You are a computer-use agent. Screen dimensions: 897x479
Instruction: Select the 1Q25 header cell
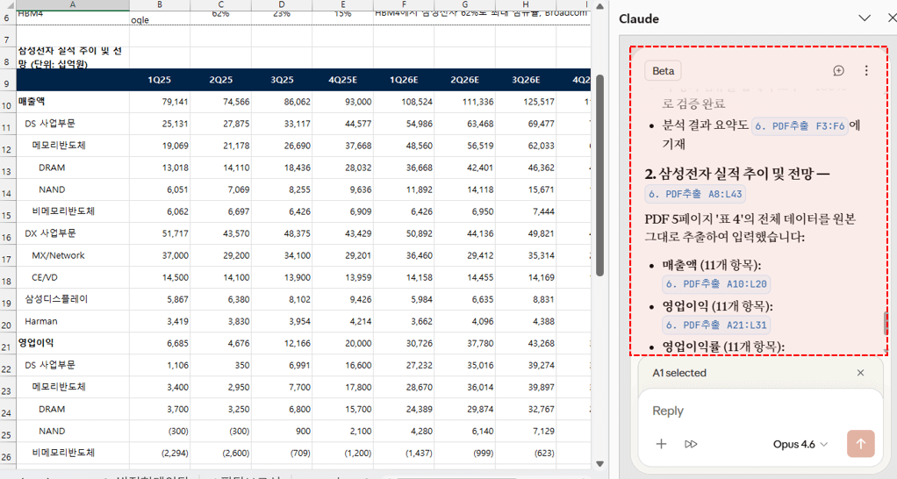(160, 80)
